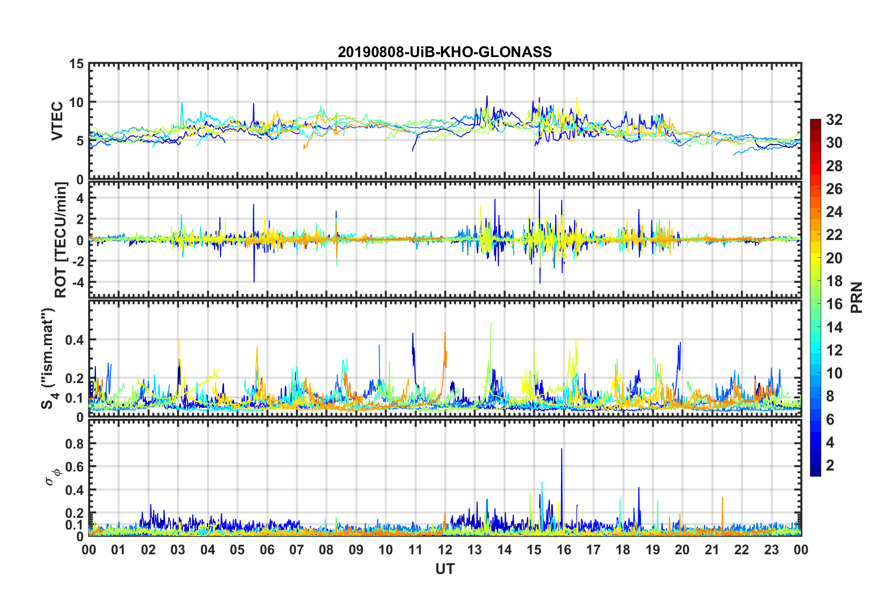Select the 09 hour tick on UT axis
The image size is (890, 595).
[356, 550]
